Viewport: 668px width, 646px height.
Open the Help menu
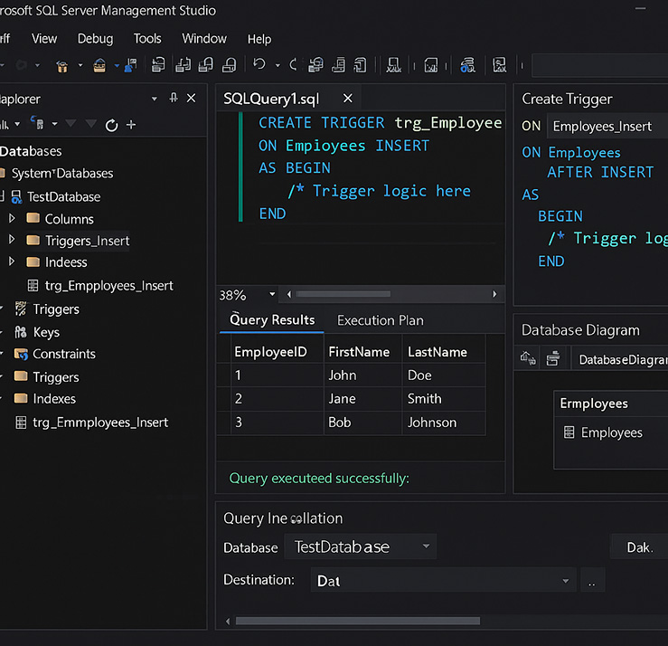click(x=259, y=39)
